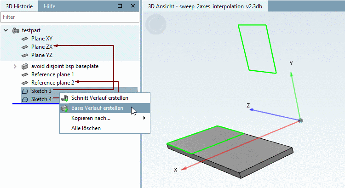The height and width of the screenshot is (188, 345).
Task: Select the Plane ZX icon
Action: (25, 47)
